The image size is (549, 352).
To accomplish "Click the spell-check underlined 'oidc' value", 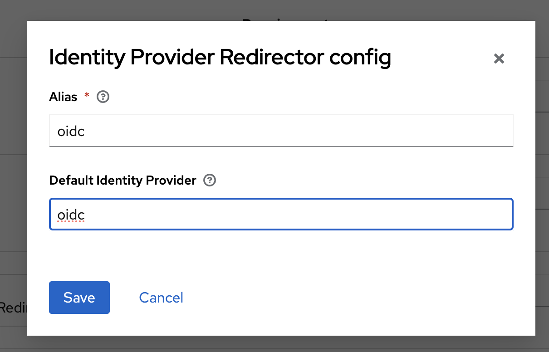I will coord(71,215).
